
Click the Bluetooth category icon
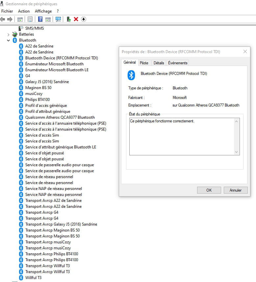[15, 40]
